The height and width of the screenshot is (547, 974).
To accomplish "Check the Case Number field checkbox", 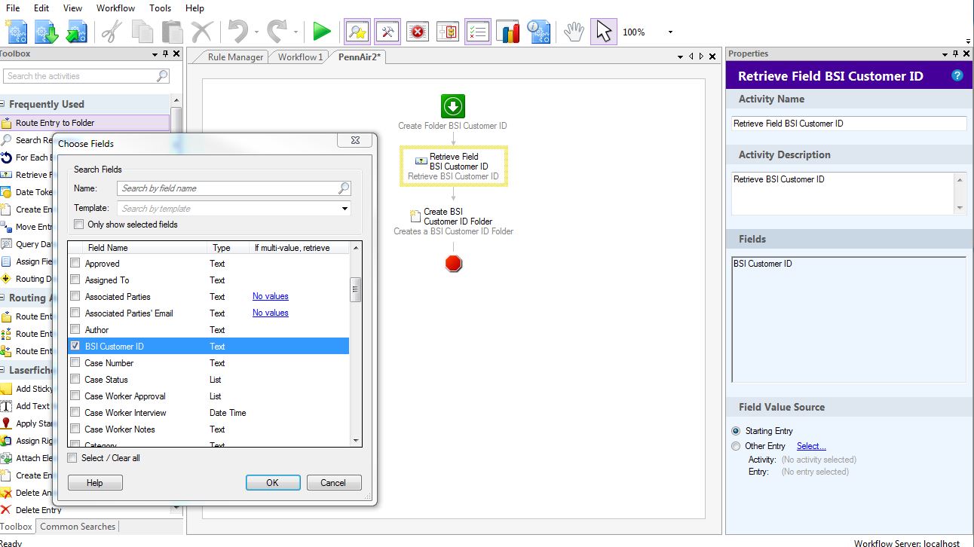I will [75, 362].
